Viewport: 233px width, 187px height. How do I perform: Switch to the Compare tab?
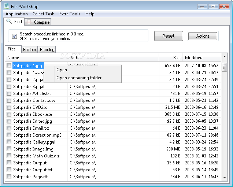(x=38, y=22)
